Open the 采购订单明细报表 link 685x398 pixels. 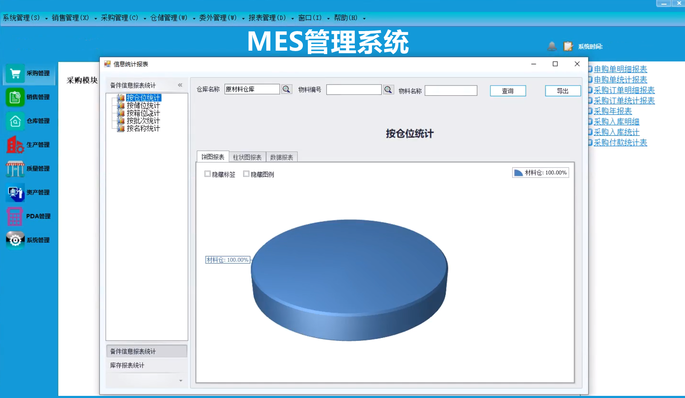[624, 90]
